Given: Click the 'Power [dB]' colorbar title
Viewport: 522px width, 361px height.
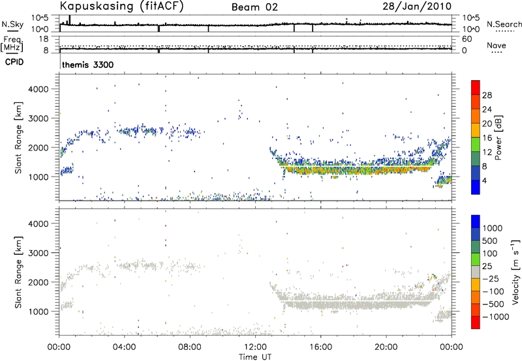Looking at the screenshot, I should tap(498, 137).
